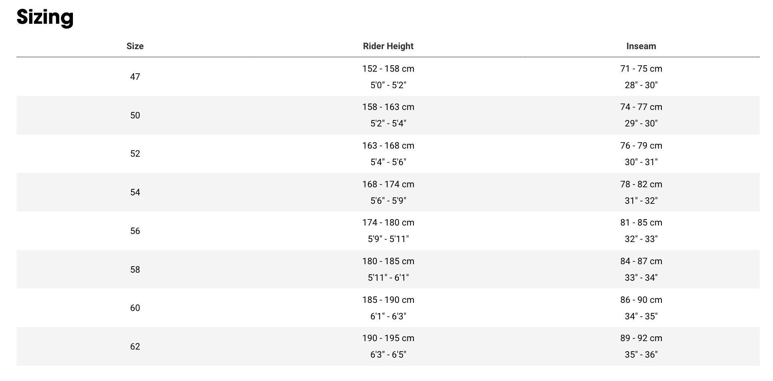Select size 62 cell
Screen dimensions: 773x381
(x=135, y=347)
